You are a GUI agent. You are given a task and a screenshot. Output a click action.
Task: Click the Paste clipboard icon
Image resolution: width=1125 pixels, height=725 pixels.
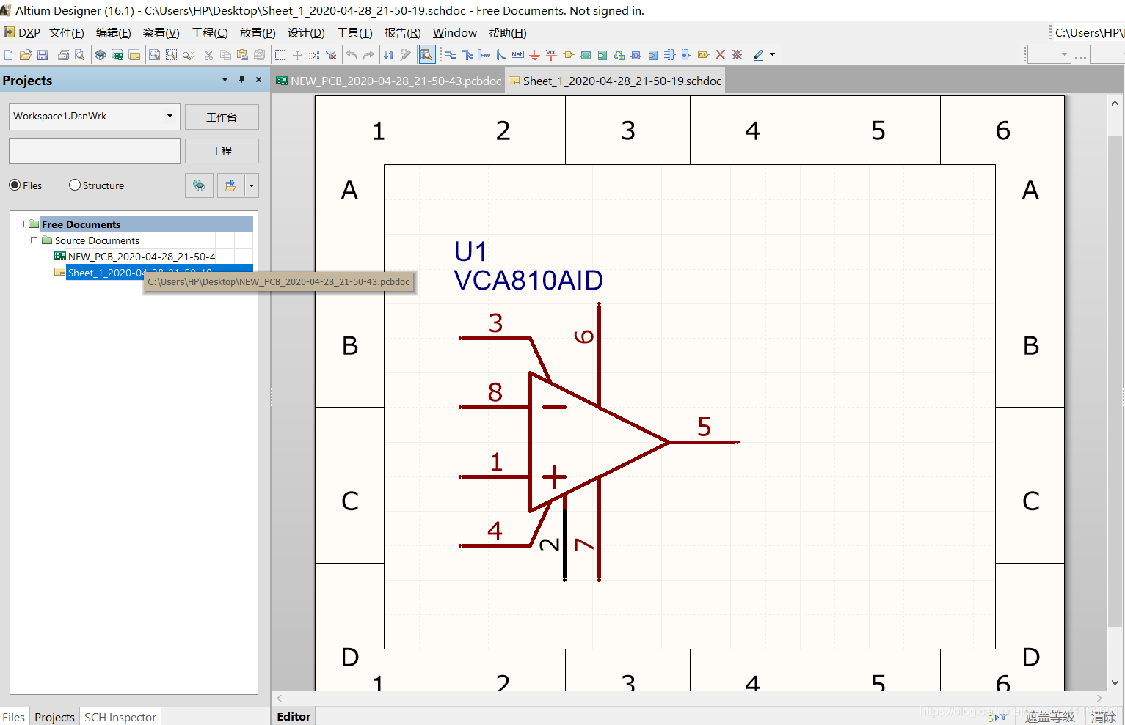(x=242, y=55)
